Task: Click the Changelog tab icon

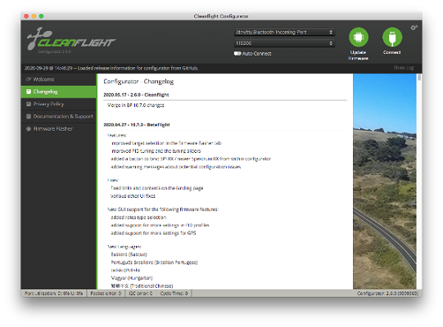Action: [29, 92]
